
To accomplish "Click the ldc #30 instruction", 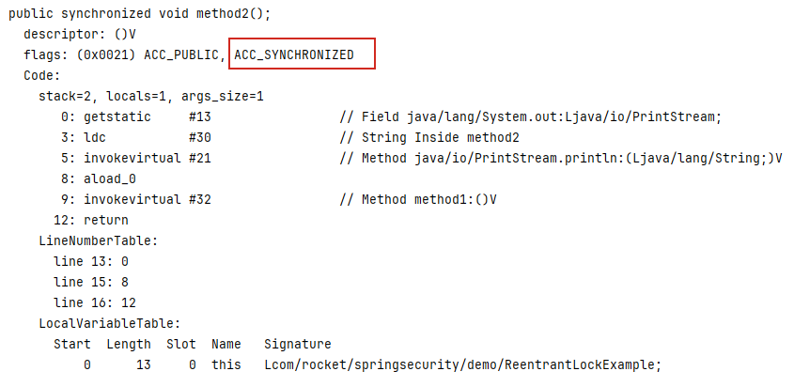I will (135, 137).
